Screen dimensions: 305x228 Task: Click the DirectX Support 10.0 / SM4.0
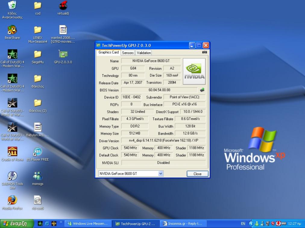(193, 112)
